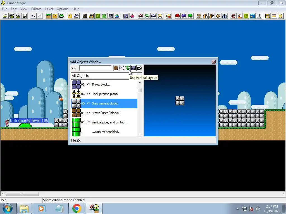Select Brown "used" blocks object
This screenshot has width=286, height=214.
[104, 113]
